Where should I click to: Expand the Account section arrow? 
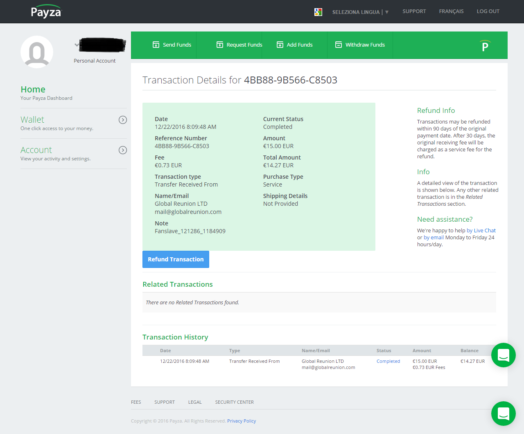pyautogui.click(x=123, y=150)
